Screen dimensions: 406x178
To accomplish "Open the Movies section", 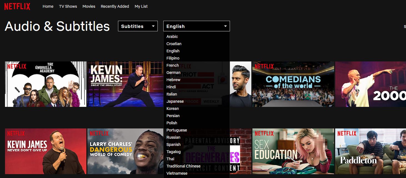I will click(x=89, y=6).
